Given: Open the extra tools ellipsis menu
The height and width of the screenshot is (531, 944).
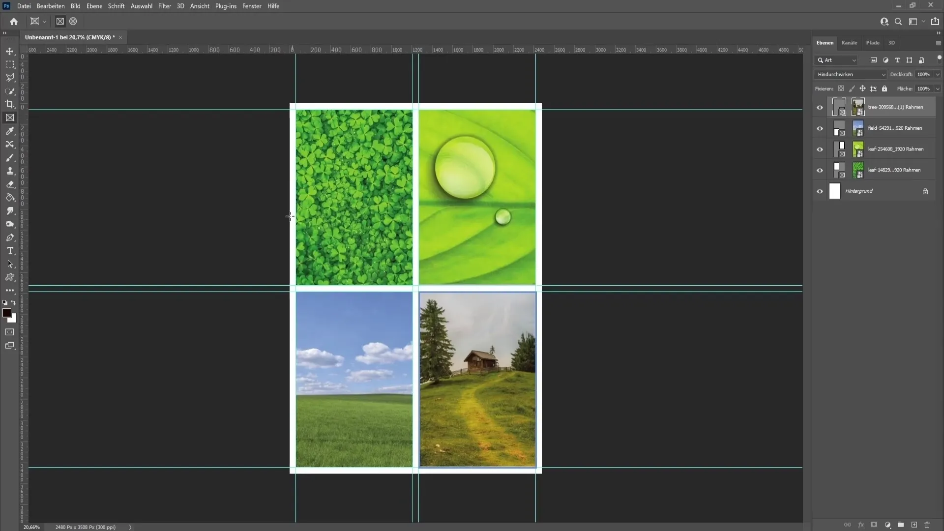Looking at the screenshot, I should click(x=10, y=291).
